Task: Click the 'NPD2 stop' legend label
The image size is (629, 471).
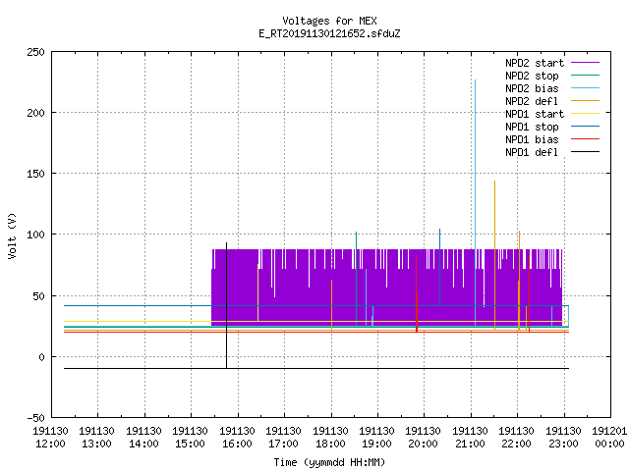Action: (532, 76)
